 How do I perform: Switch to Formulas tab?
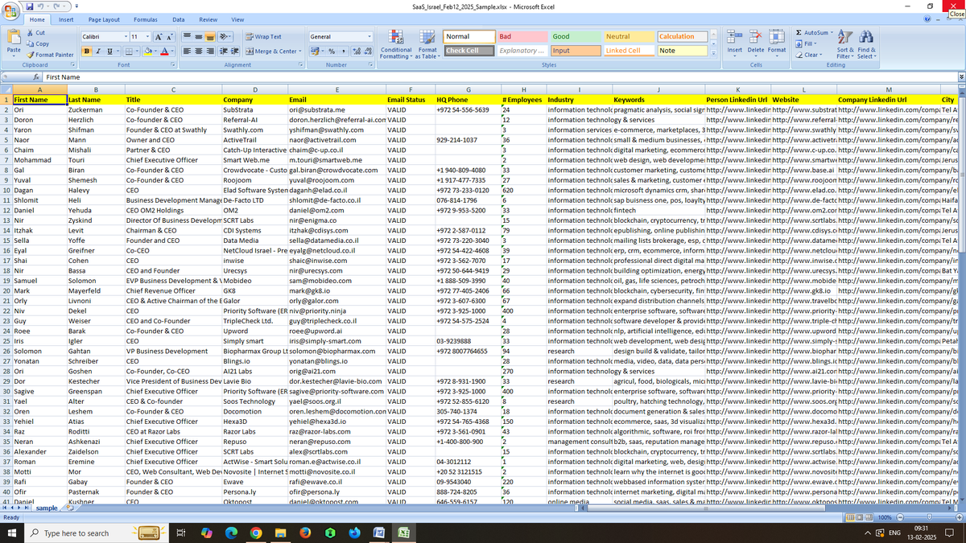pos(146,19)
